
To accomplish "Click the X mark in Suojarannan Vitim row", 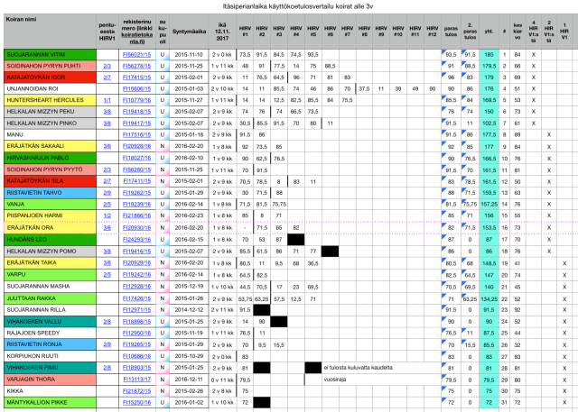I will pos(534,55).
